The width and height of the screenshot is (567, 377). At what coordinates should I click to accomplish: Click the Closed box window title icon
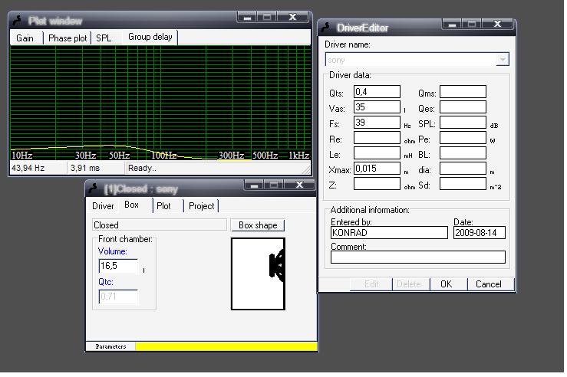point(94,188)
